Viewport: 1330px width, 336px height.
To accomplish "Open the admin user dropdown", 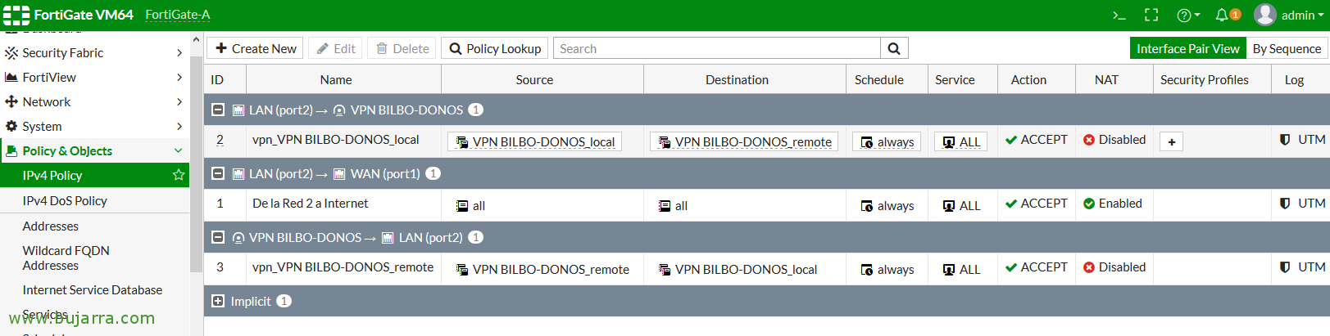I will pyautogui.click(x=1290, y=15).
